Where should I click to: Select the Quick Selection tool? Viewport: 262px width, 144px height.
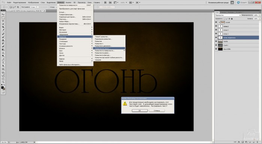coord(3,24)
